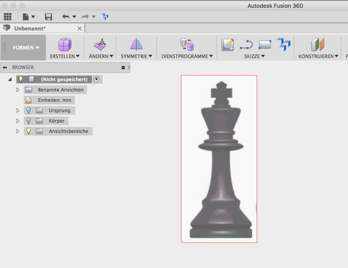Open the DIENSTPROGRAMME menu

click(187, 56)
